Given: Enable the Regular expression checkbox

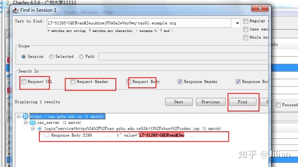Looking at the screenshot, I should [x=245, y=21].
